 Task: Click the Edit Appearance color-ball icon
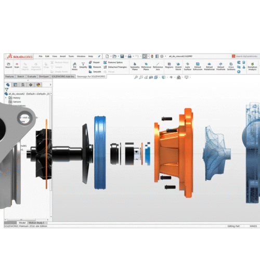(179, 77)
